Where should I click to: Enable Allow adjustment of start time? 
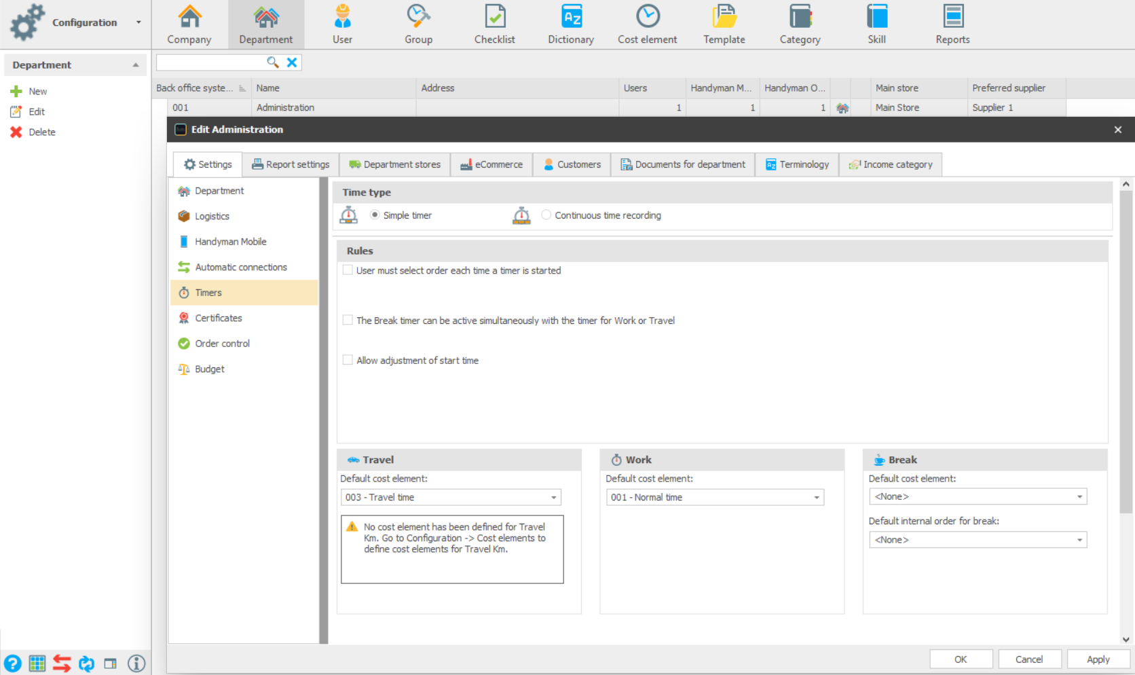pyautogui.click(x=348, y=360)
